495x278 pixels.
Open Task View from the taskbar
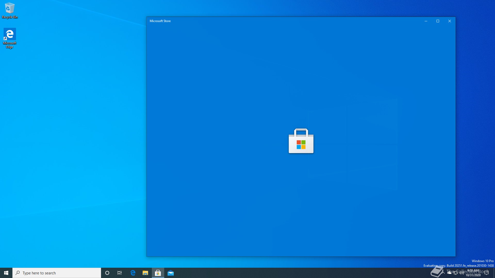[x=120, y=273]
